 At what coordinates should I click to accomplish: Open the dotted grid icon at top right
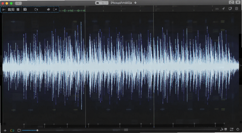pyautogui.click(x=237, y=9)
